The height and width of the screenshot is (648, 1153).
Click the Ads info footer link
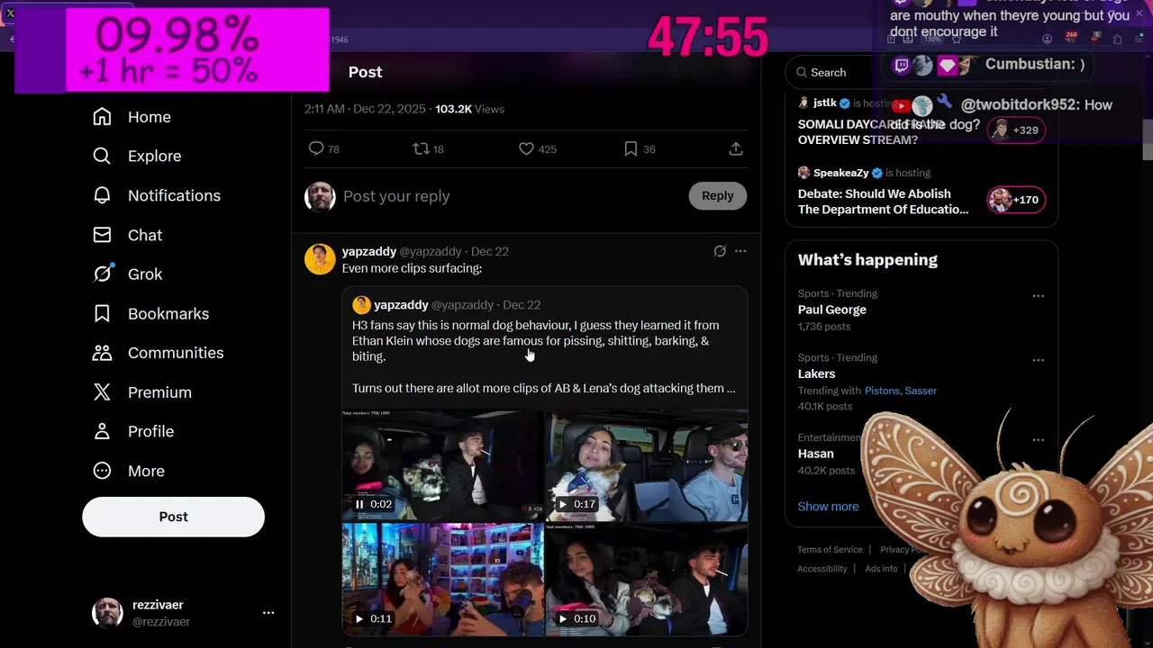pyautogui.click(x=881, y=569)
